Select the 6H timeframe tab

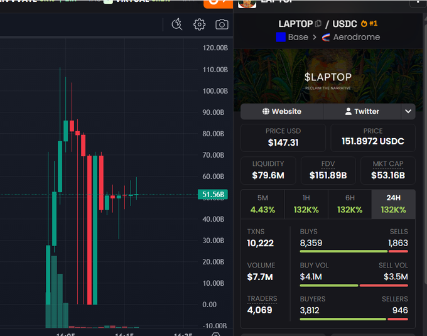(x=350, y=204)
